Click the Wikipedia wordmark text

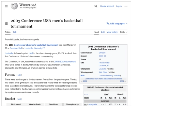28,5
